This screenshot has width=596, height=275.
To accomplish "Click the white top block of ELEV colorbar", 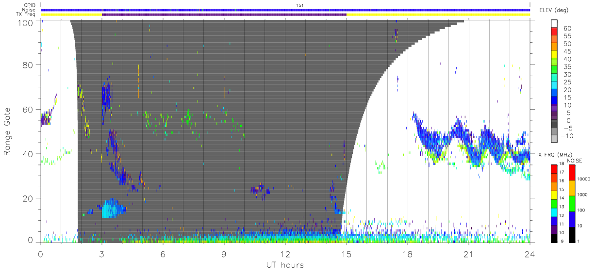I will click(x=555, y=24).
